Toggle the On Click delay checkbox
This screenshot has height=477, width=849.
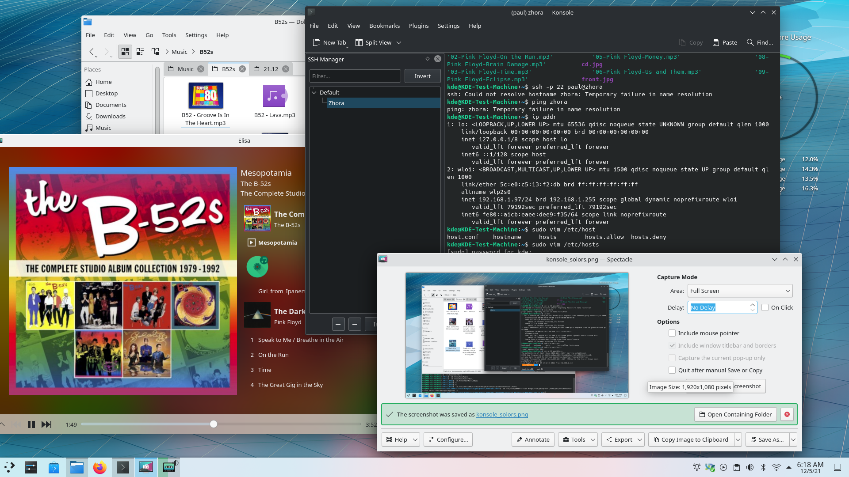click(765, 307)
